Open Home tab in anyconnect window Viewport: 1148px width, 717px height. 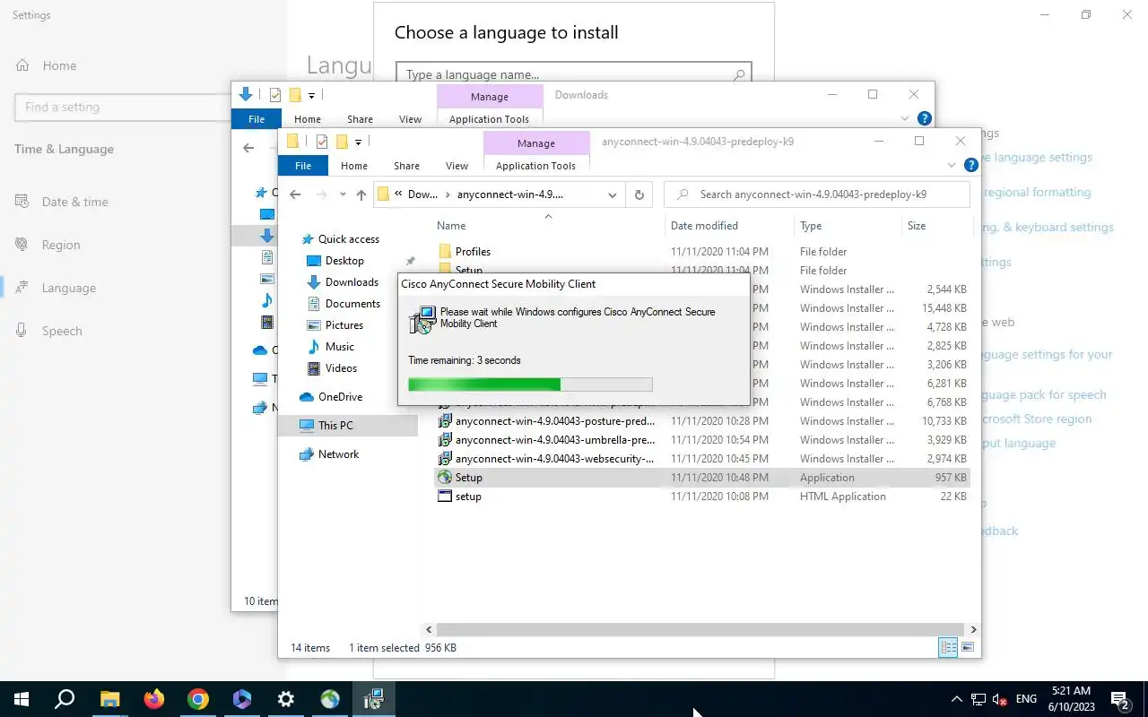click(353, 166)
